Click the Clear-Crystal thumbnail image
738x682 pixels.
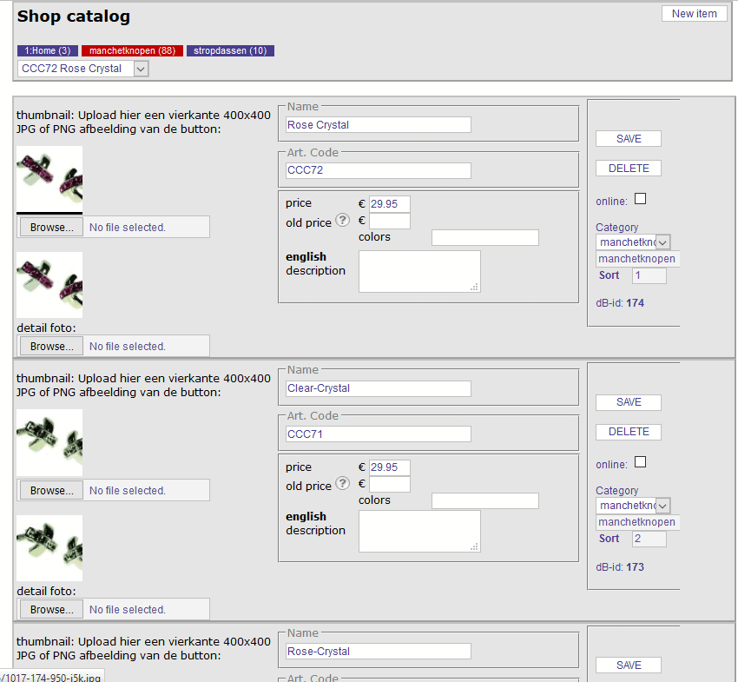49,443
